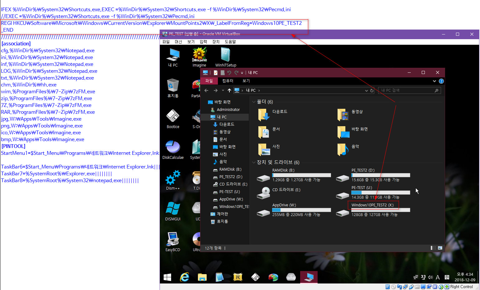
Task: Open the 동영상 folder in main pane
Action: (x=350, y=115)
